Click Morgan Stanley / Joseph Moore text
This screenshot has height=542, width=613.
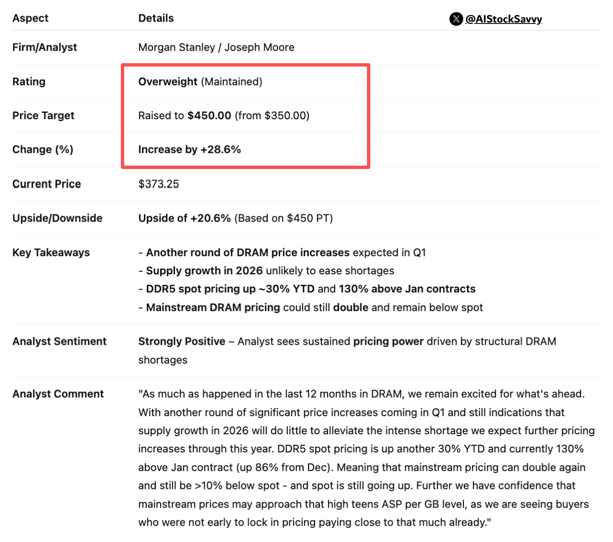pyautogui.click(x=216, y=47)
